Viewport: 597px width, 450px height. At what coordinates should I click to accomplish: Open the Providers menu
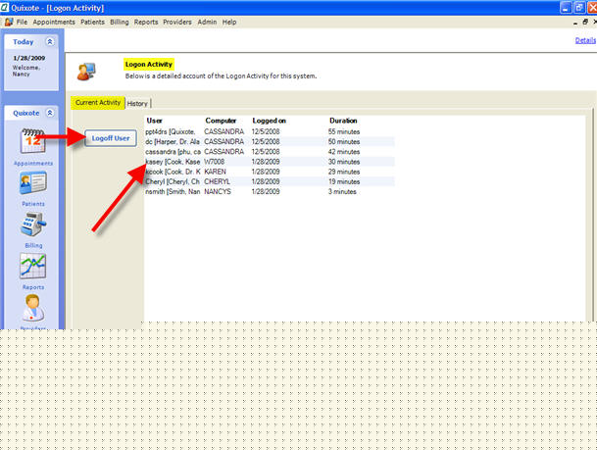coord(177,23)
